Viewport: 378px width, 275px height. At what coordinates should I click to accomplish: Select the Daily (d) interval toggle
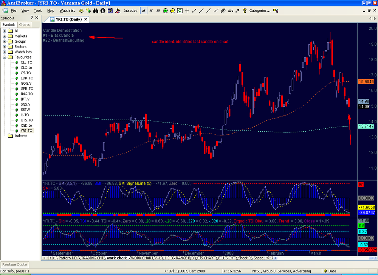pyautogui.click(x=144, y=11)
